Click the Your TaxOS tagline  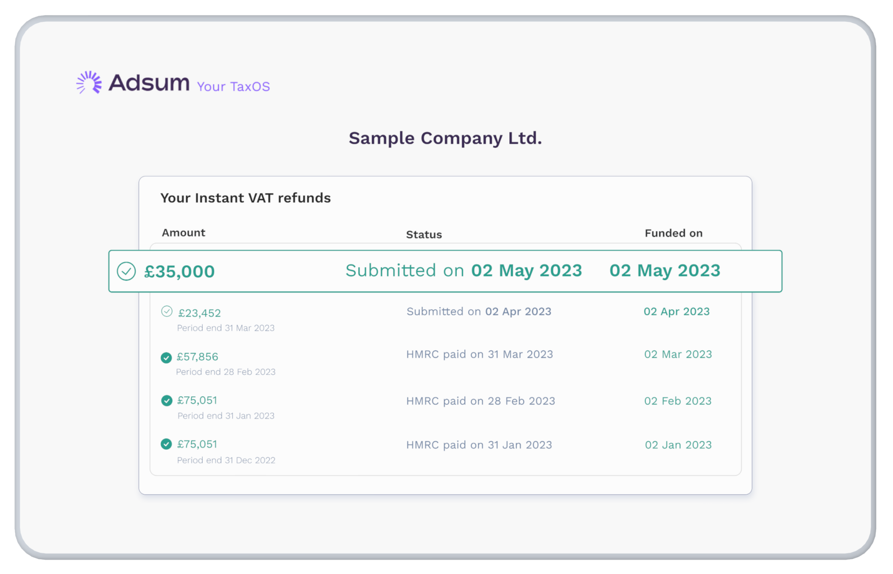tap(233, 87)
